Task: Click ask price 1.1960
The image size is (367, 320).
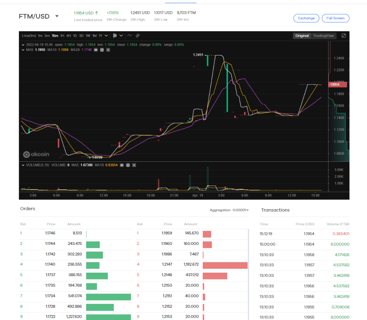Action: point(167,244)
